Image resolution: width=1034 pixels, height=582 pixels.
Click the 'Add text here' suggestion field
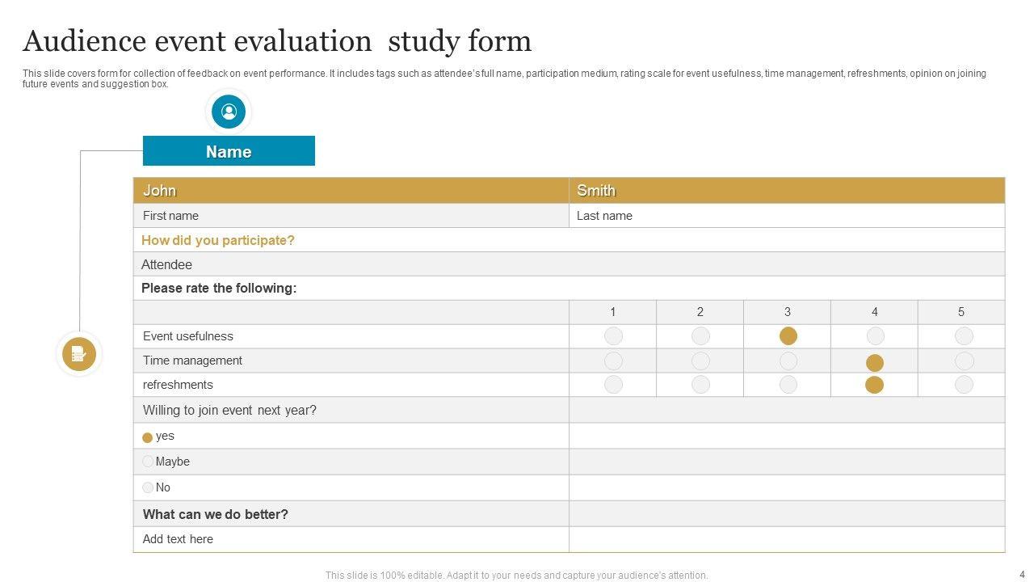click(351, 539)
